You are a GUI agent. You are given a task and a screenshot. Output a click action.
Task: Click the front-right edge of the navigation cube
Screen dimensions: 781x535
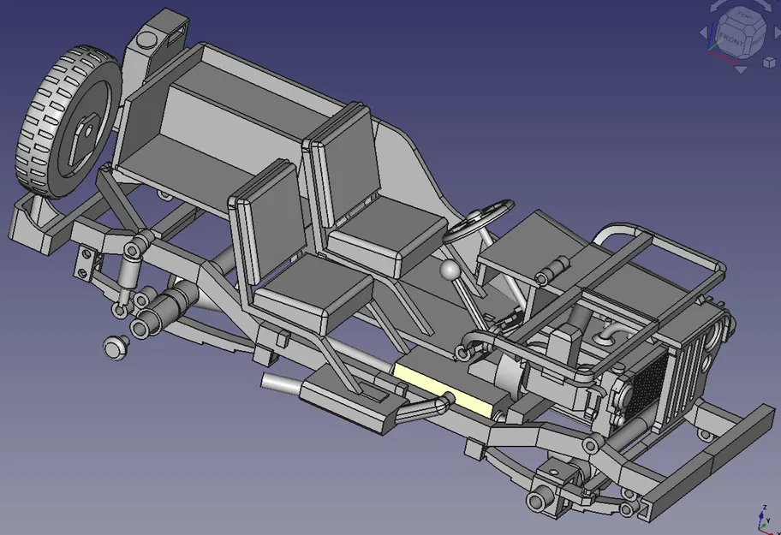point(748,45)
